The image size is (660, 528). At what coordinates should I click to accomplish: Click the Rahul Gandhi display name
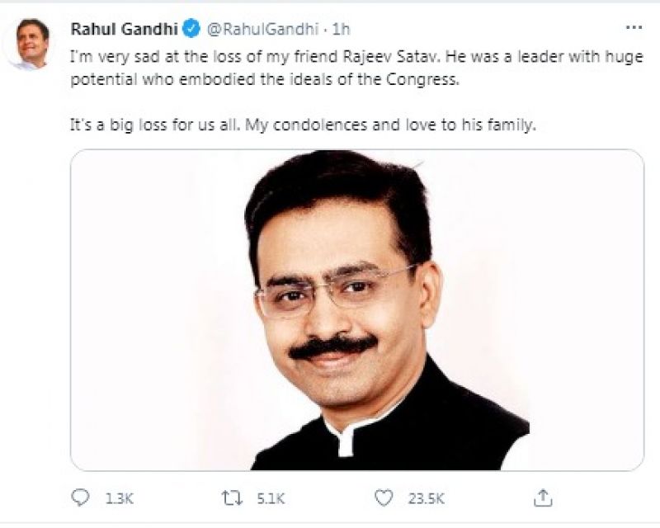tap(125, 29)
